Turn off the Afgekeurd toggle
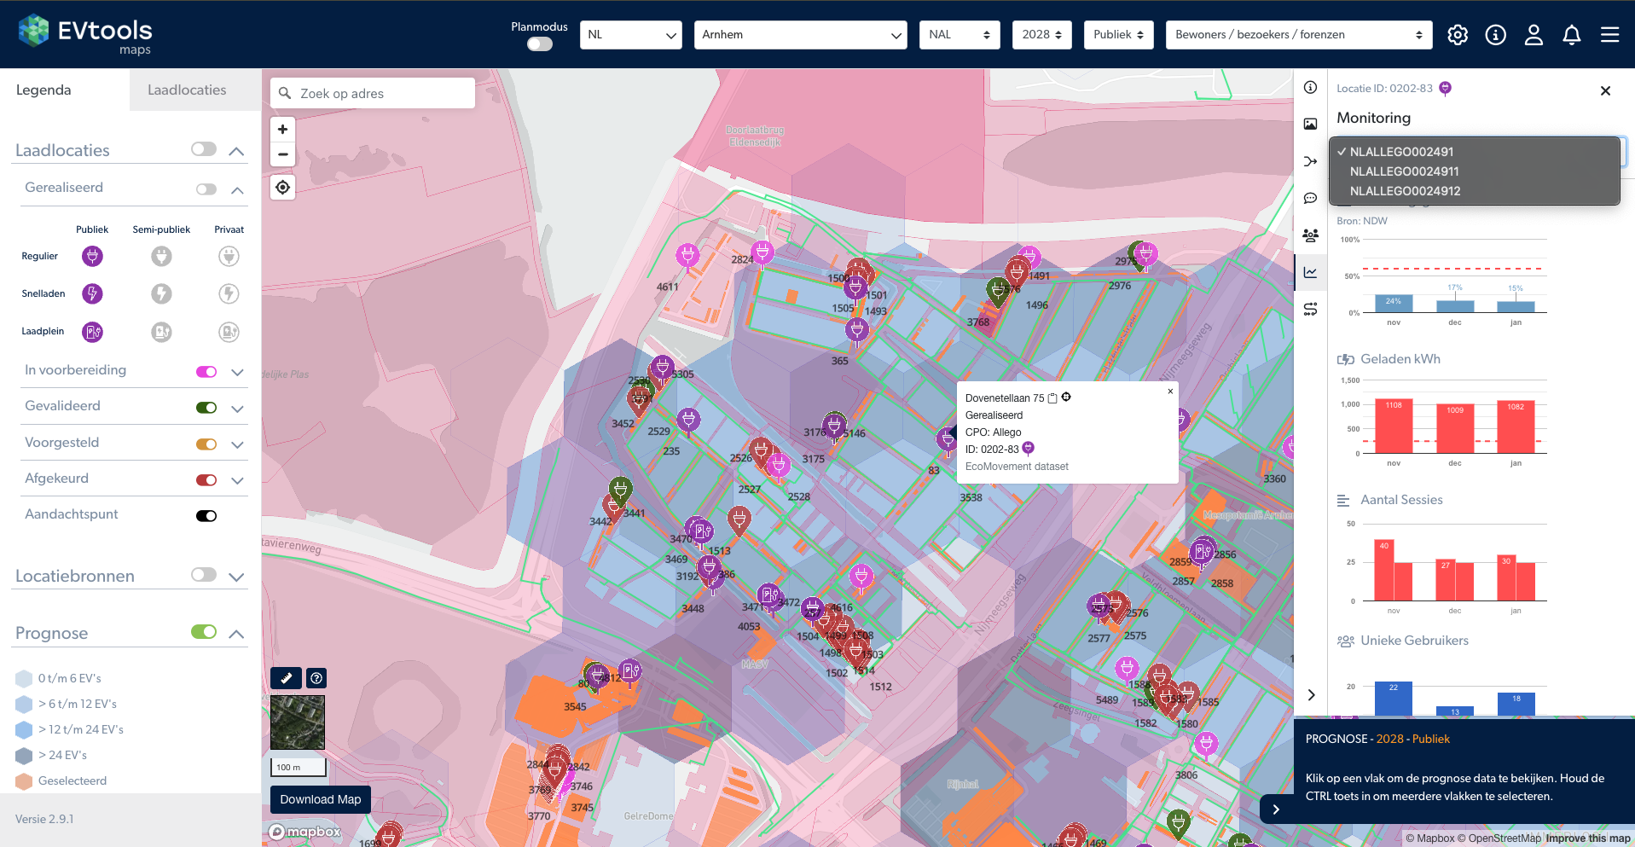The height and width of the screenshot is (847, 1635). [x=206, y=479]
